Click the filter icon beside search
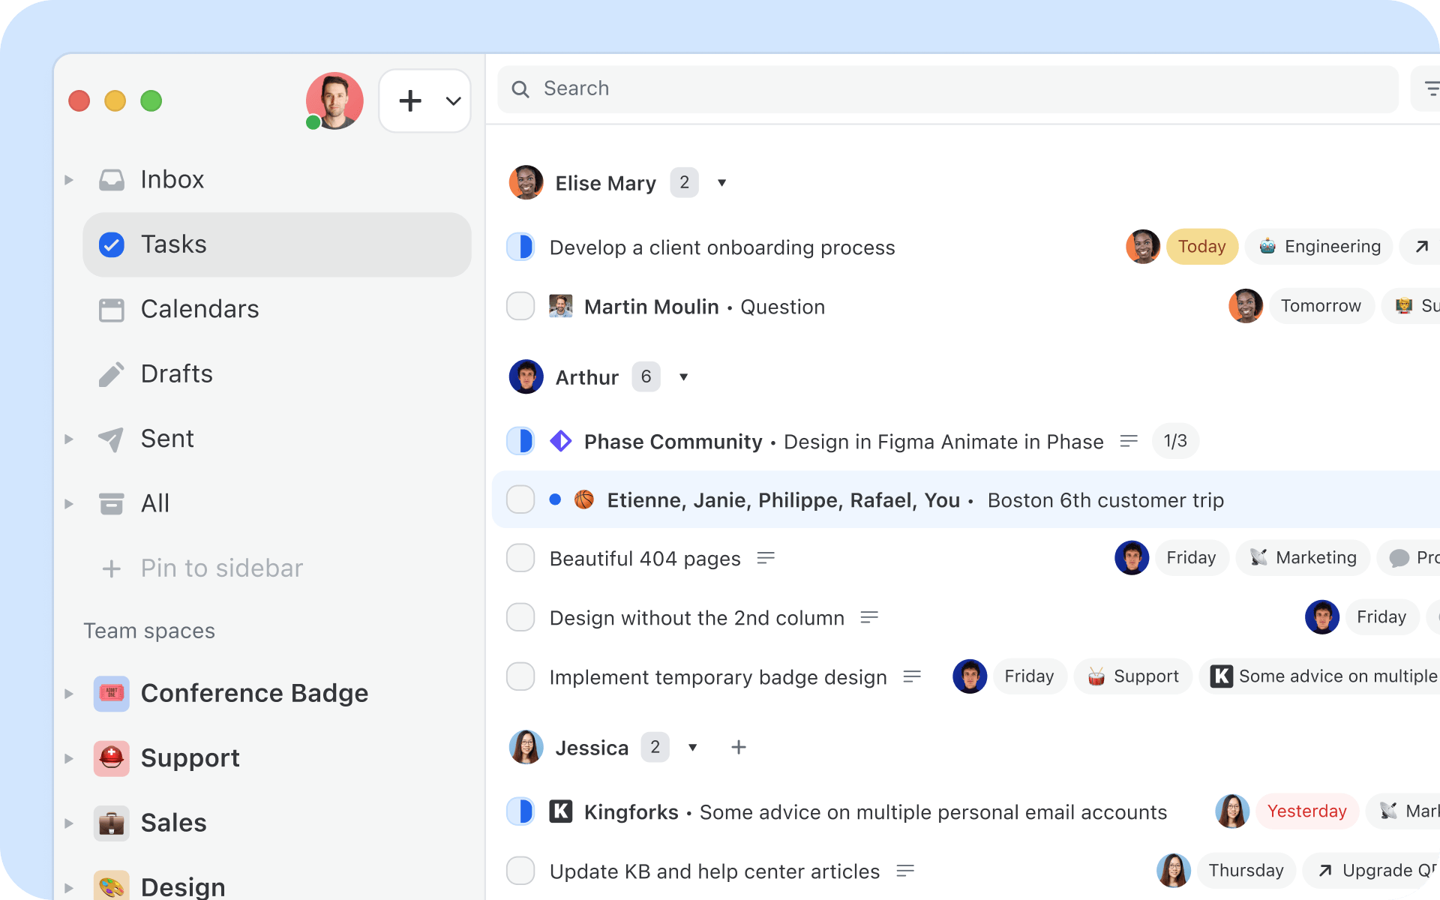Image resolution: width=1440 pixels, height=900 pixels. 1431,88
